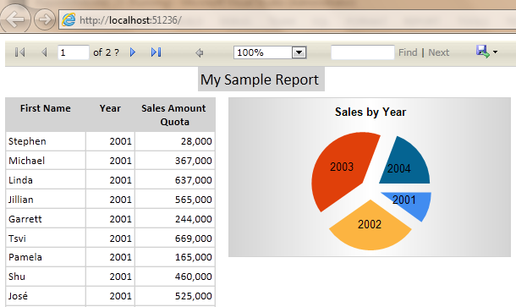Click Internet Explorer page icon
516x307 pixels.
pyautogui.click(x=69, y=19)
